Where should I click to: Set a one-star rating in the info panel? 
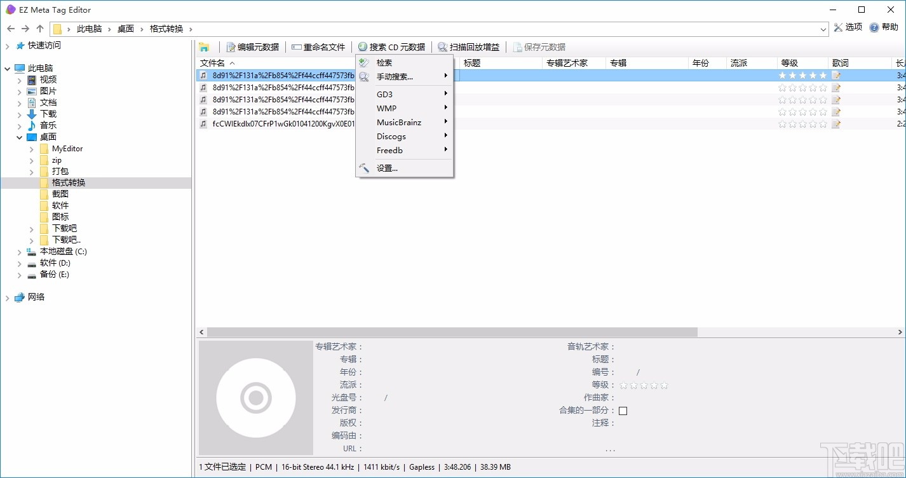coord(623,385)
